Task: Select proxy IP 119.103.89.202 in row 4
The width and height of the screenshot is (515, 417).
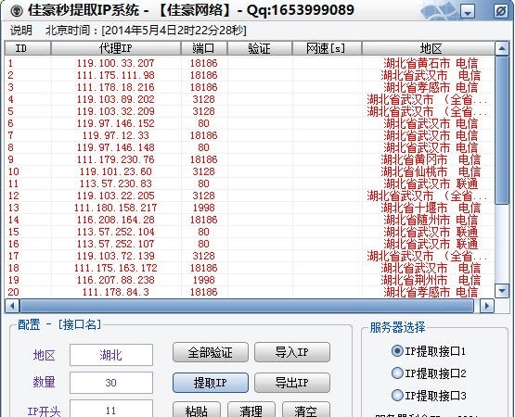Action: pos(116,99)
